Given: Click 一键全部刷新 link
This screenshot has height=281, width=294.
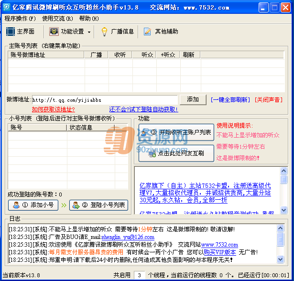Looking at the screenshot, I should tap(230, 99).
